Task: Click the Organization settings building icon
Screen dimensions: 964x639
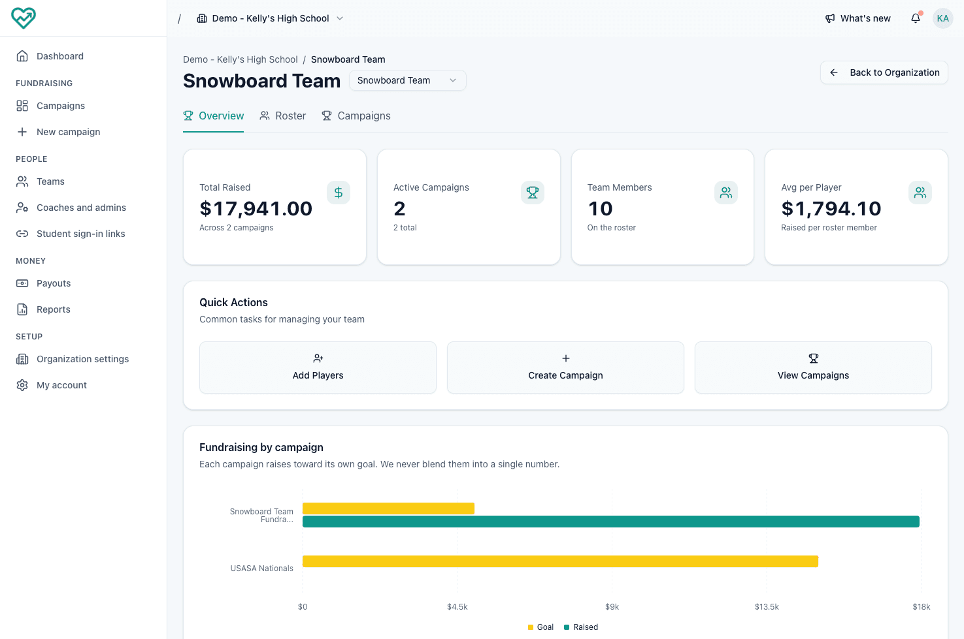Action: pyautogui.click(x=22, y=359)
